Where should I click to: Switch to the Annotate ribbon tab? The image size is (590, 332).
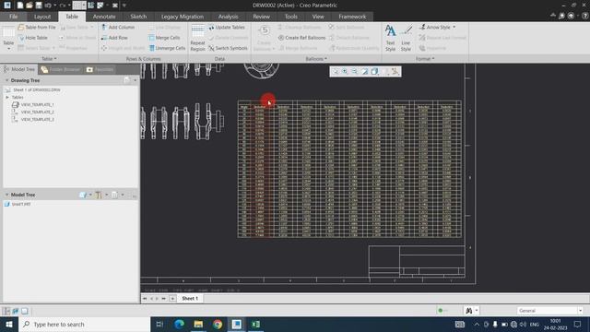tap(104, 17)
